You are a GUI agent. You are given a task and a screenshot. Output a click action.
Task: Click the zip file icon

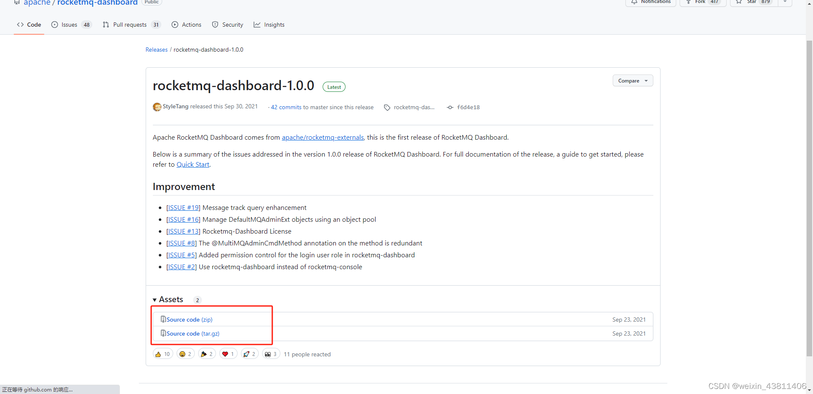[x=163, y=319]
